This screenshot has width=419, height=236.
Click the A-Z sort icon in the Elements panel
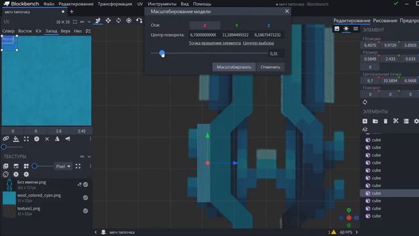[365, 129]
